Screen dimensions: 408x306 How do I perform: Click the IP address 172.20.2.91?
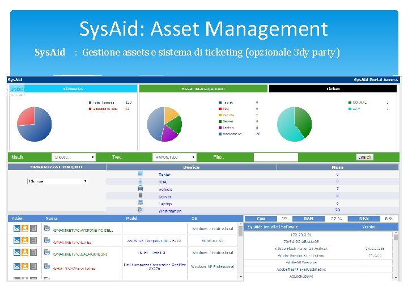tap(301, 235)
